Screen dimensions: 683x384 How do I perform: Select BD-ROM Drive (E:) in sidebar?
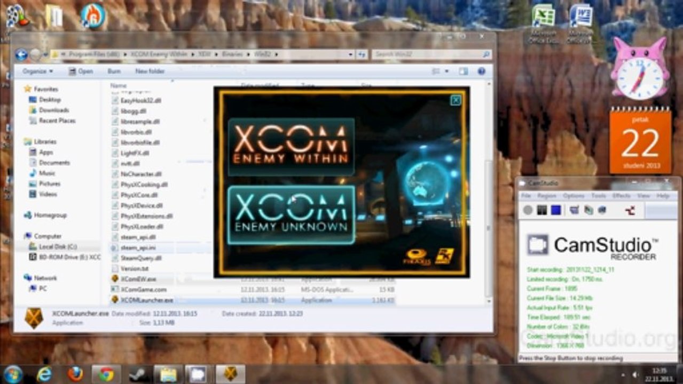(64, 257)
